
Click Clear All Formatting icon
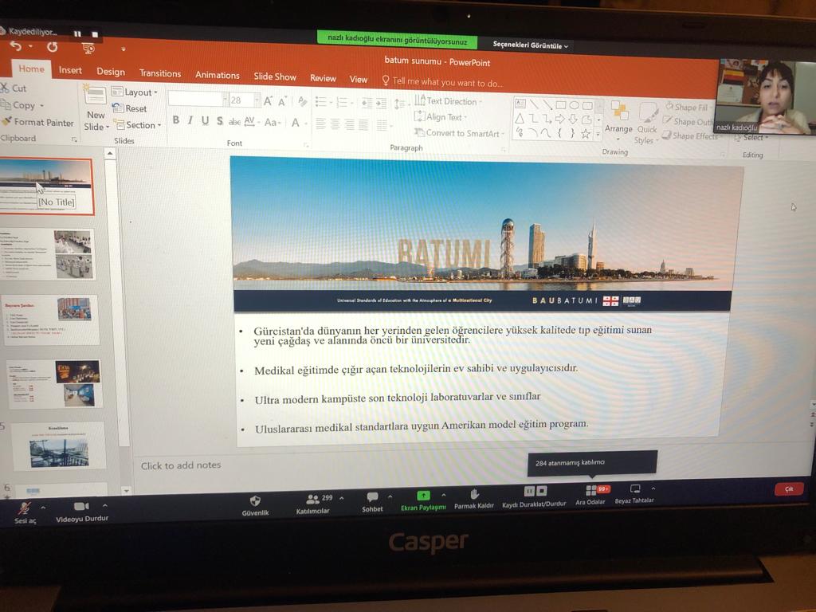pos(302,102)
